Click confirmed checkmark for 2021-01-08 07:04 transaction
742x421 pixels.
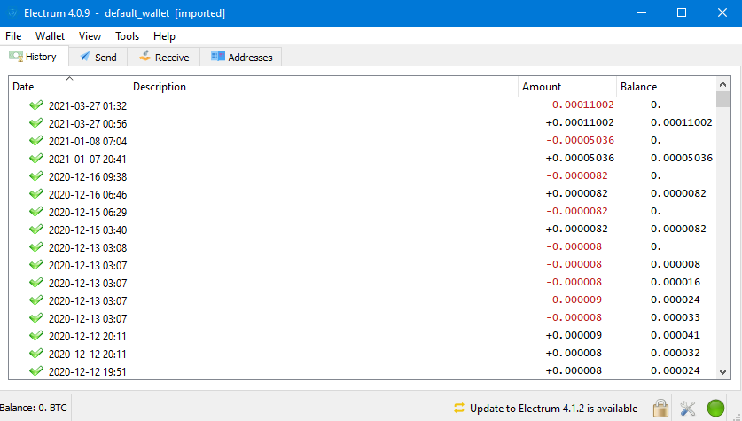click(x=36, y=141)
